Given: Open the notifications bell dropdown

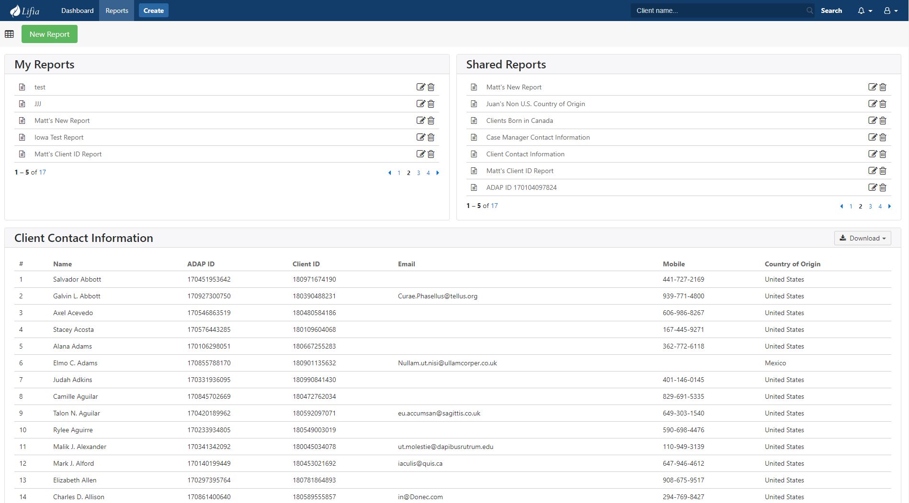Looking at the screenshot, I should [x=864, y=11].
